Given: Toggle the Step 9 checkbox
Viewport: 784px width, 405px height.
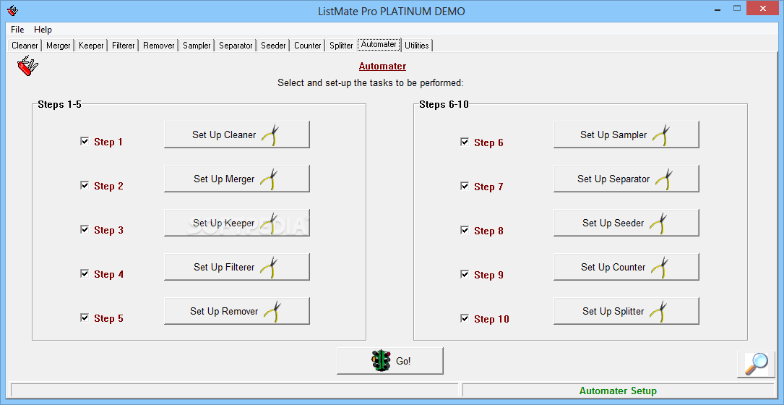Looking at the screenshot, I should pyautogui.click(x=465, y=274).
